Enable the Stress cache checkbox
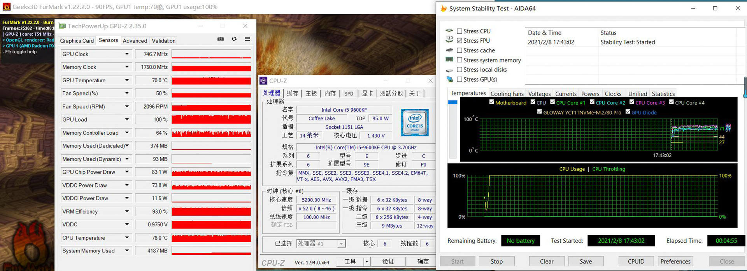The width and height of the screenshot is (747, 271). [x=459, y=50]
